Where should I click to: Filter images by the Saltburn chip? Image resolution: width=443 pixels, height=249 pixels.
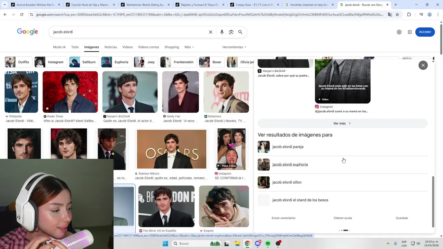point(84,62)
